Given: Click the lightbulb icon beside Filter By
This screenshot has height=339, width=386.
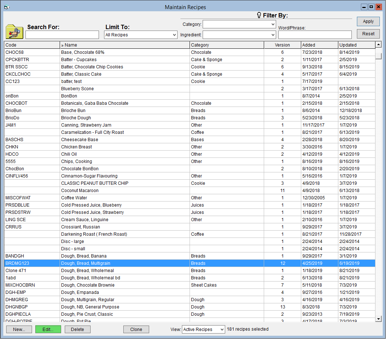Looking at the screenshot, I should click(259, 15).
